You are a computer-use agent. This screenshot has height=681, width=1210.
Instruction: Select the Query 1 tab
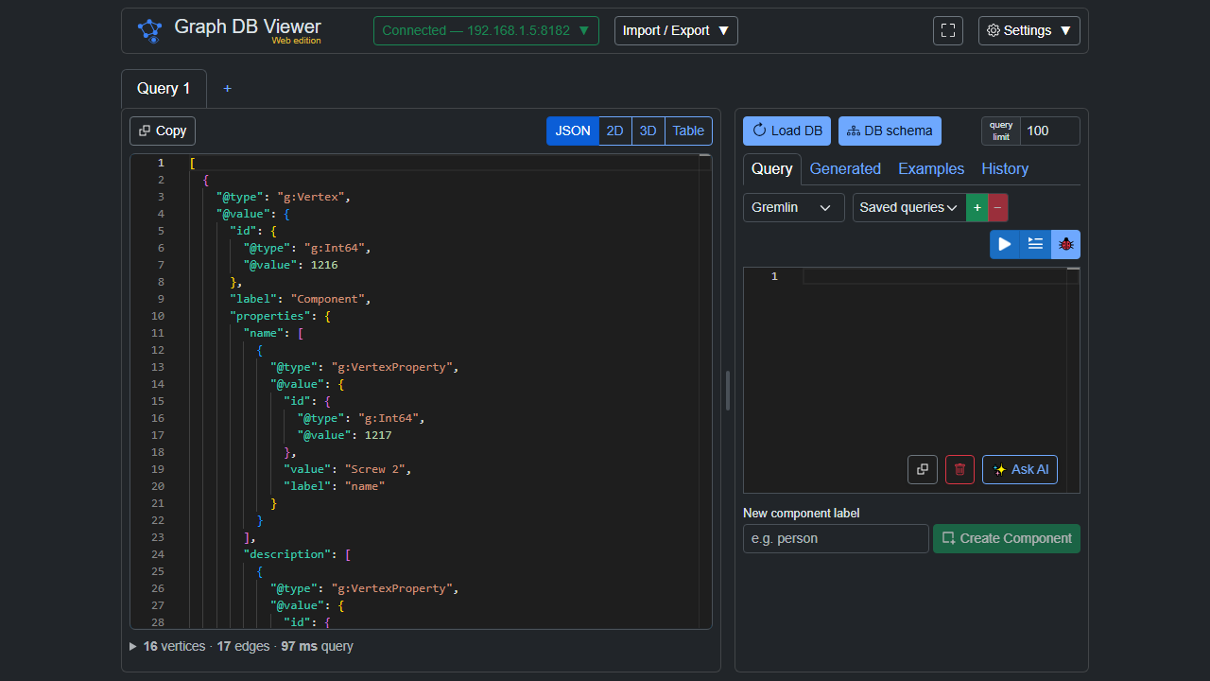(164, 88)
